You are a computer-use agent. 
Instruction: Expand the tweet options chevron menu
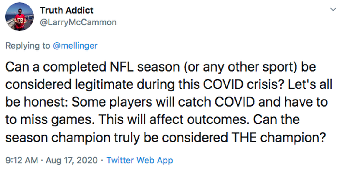click(x=333, y=10)
